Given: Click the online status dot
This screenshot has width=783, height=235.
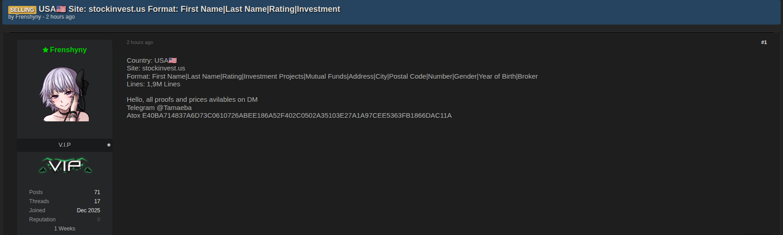Looking at the screenshot, I should (109, 145).
